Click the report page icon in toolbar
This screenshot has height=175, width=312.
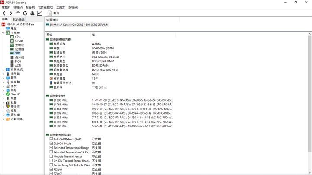coord(49,13)
